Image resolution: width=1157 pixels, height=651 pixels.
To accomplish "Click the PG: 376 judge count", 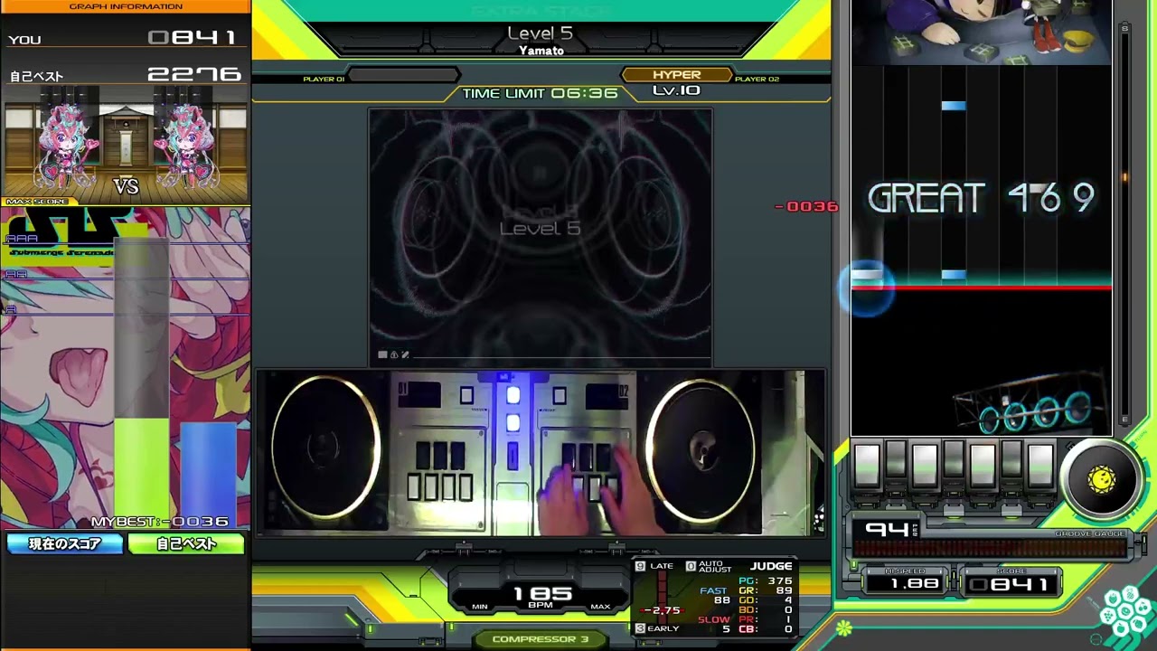I will click(x=765, y=580).
